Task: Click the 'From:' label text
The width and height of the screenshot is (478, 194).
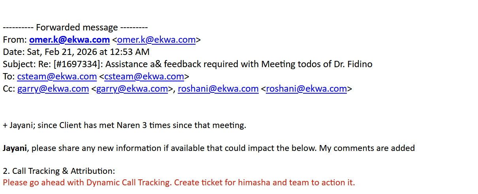Action: click(x=15, y=40)
